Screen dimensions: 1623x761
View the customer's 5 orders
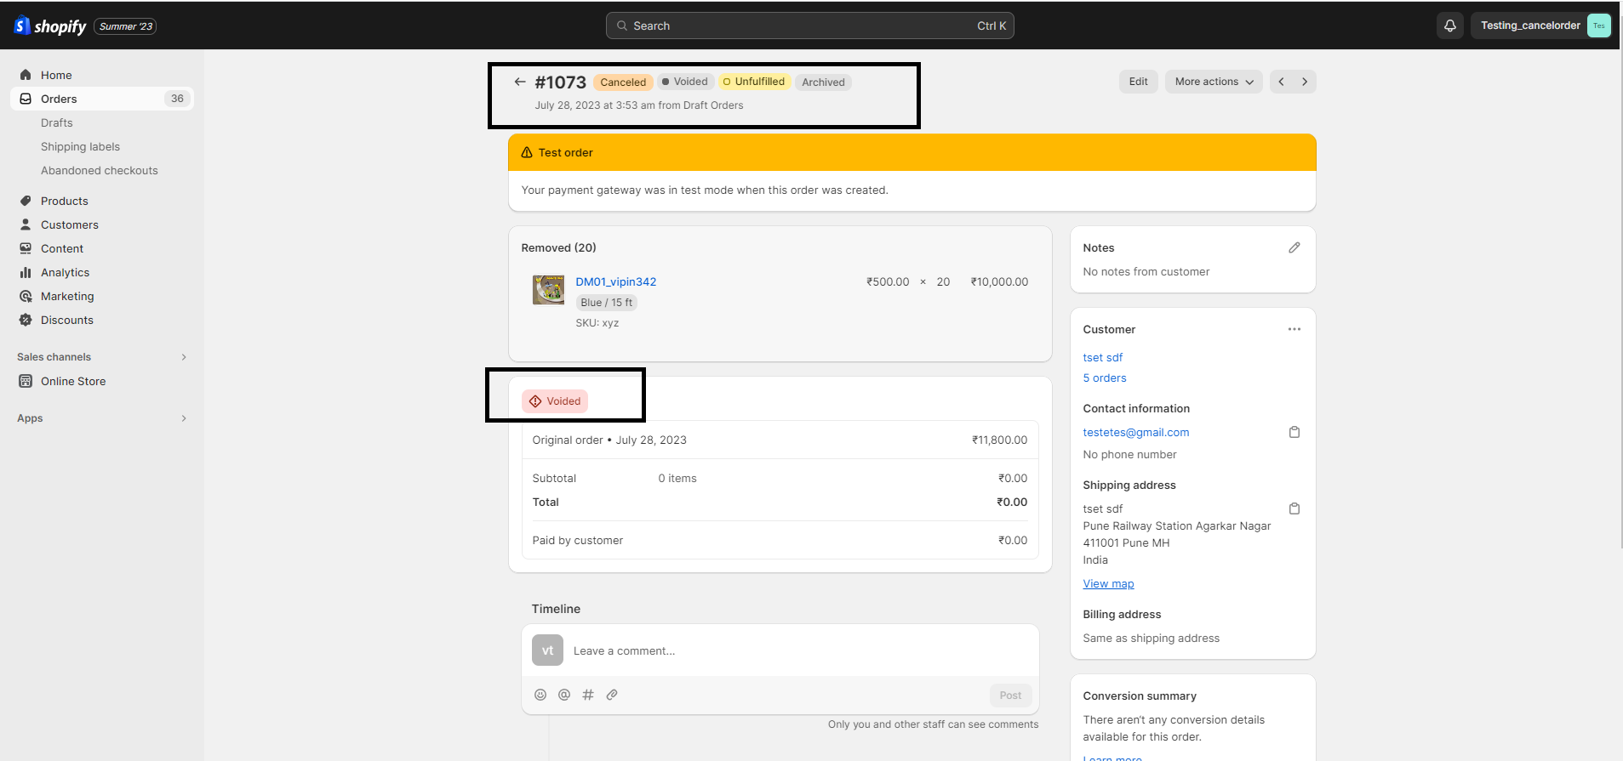click(1105, 378)
